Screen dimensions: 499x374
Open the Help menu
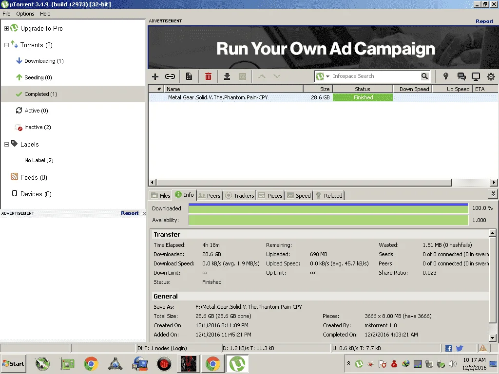point(45,14)
